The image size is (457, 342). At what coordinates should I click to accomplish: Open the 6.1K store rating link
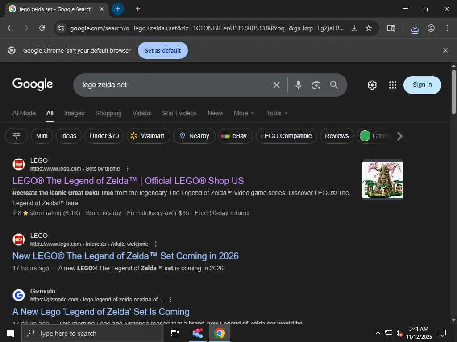tap(72, 213)
